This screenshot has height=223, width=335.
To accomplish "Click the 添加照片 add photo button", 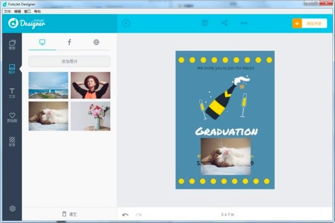I will click(x=69, y=61).
